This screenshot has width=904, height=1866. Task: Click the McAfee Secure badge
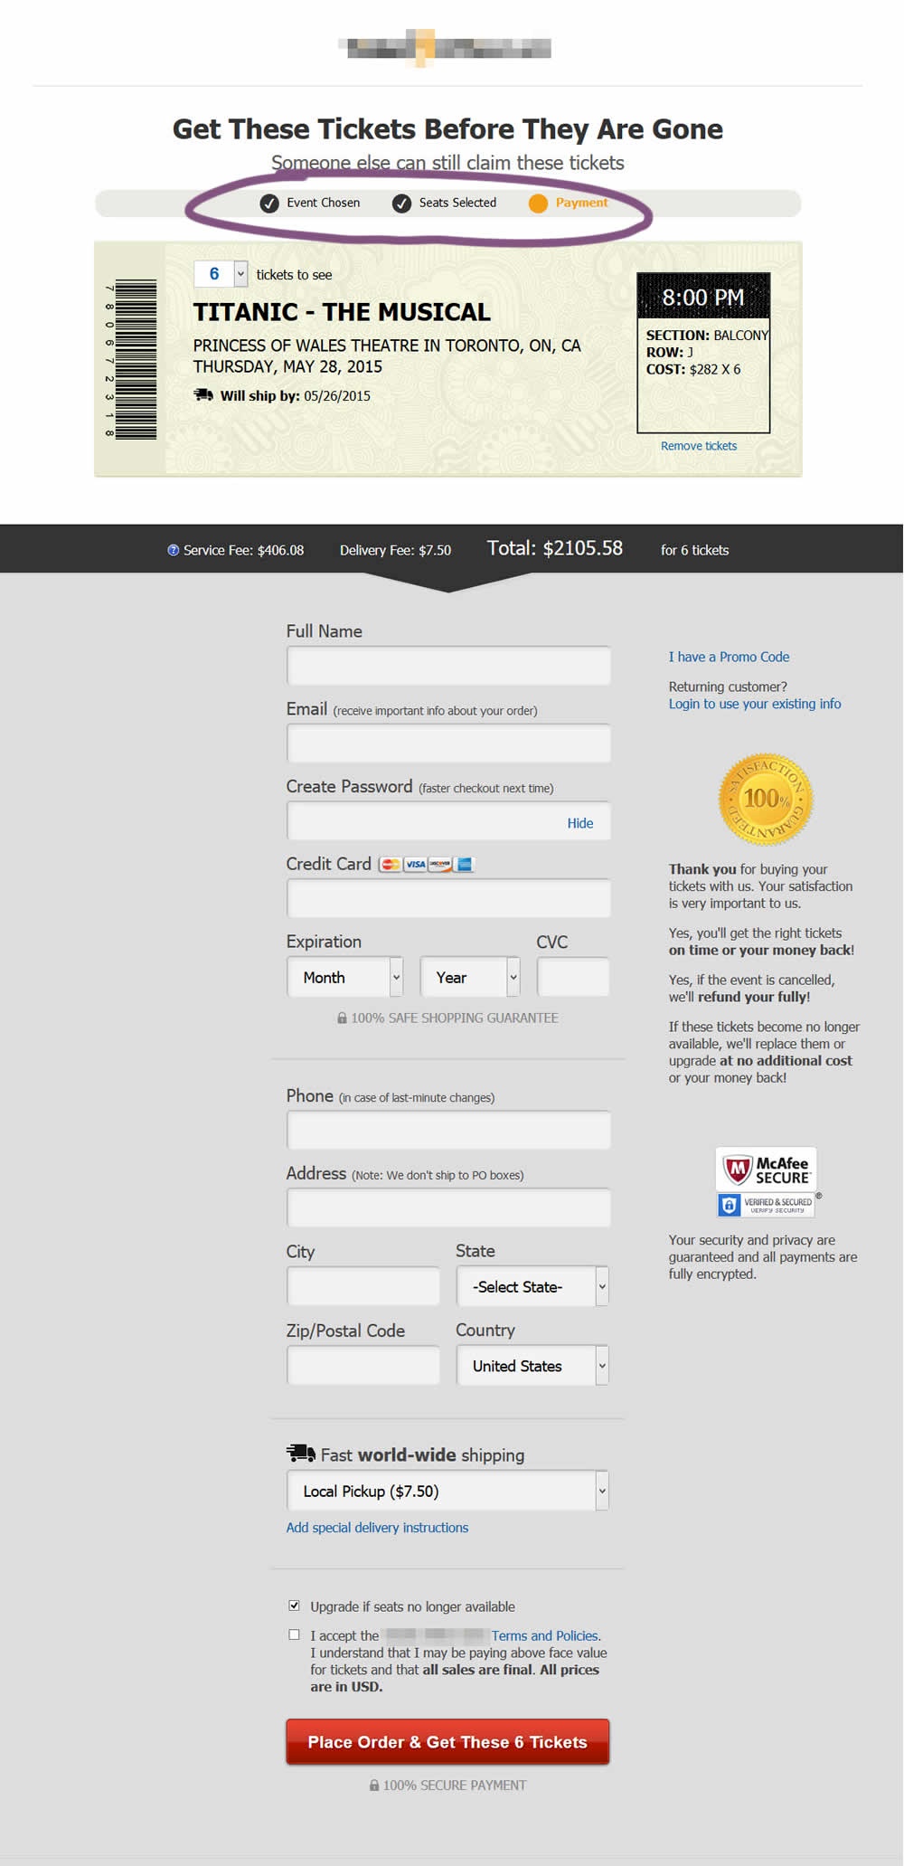click(767, 1181)
